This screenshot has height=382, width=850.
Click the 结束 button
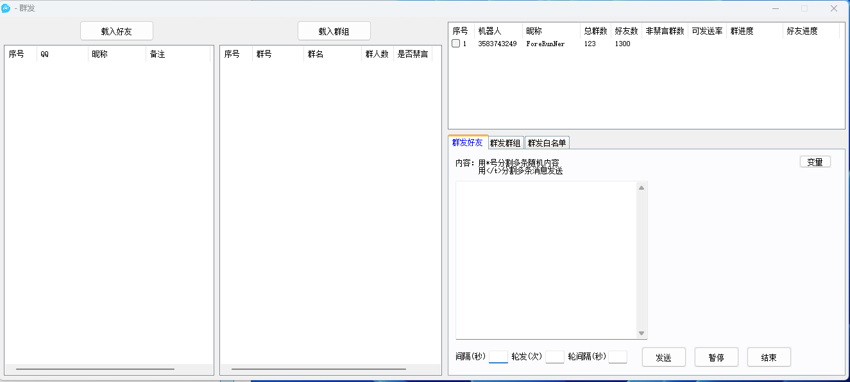pos(769,358)
